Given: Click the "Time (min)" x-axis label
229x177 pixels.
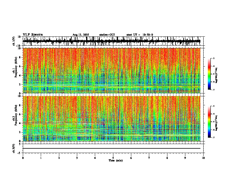Looking at the screenshot, I should click(x=116, y=161).
